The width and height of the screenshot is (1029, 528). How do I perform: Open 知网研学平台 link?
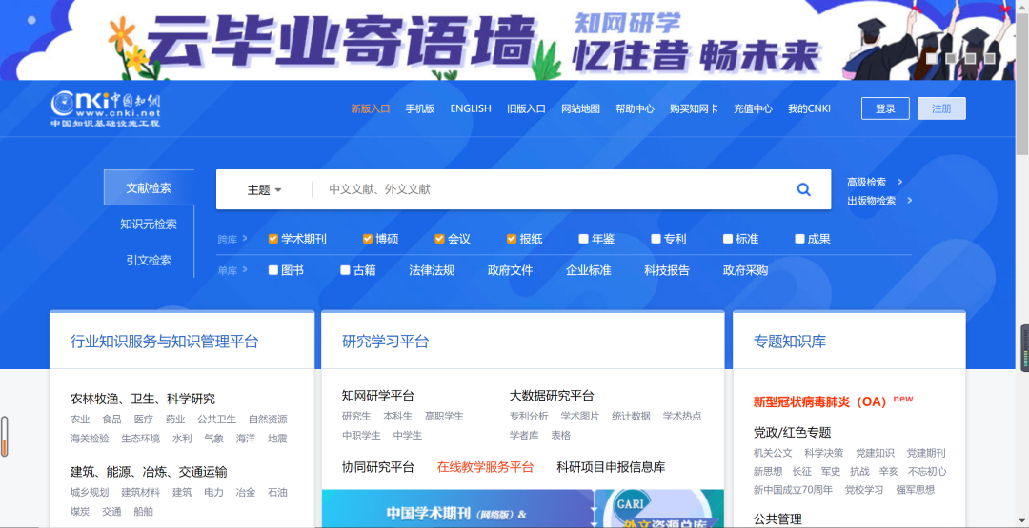click(x=378, y=396)
